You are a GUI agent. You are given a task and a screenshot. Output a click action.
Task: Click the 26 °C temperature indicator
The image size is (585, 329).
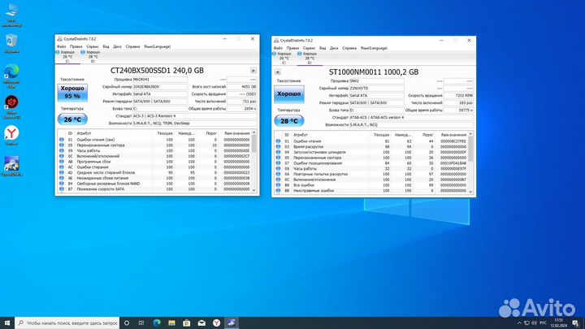pyautogui.click(x=71, y=119)
